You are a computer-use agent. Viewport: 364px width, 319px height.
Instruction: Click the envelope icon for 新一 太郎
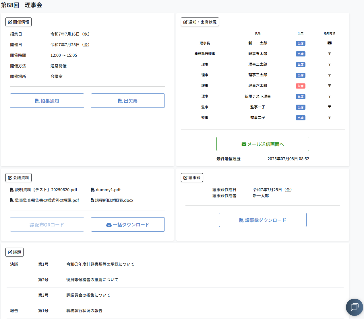coord(329,43)
